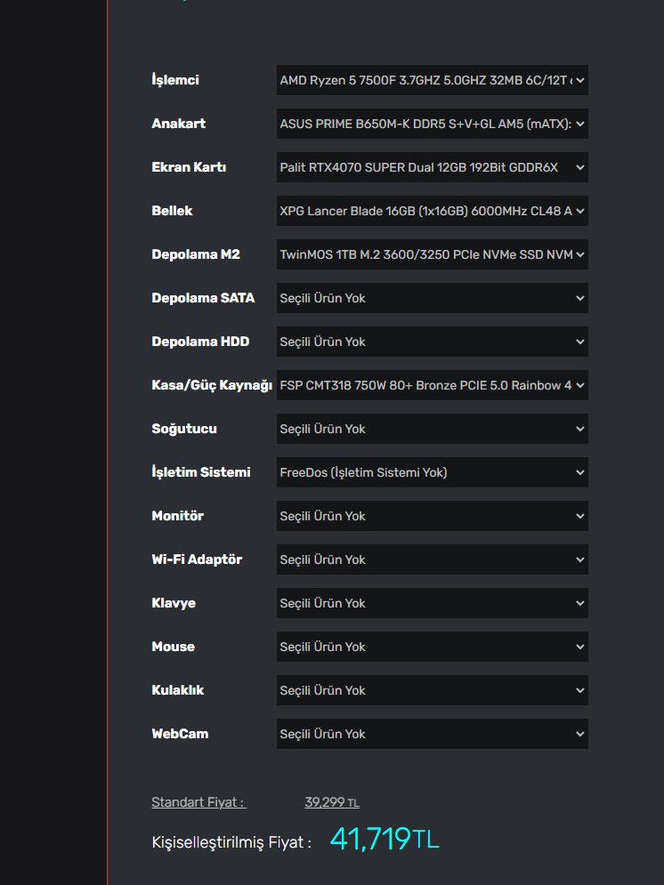Open the İşlemci processor dropdown

point(432,80)
